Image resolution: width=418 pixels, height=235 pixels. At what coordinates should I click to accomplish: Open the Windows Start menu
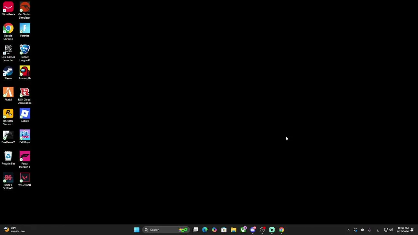pyautogui.click(x=137, y=230)
